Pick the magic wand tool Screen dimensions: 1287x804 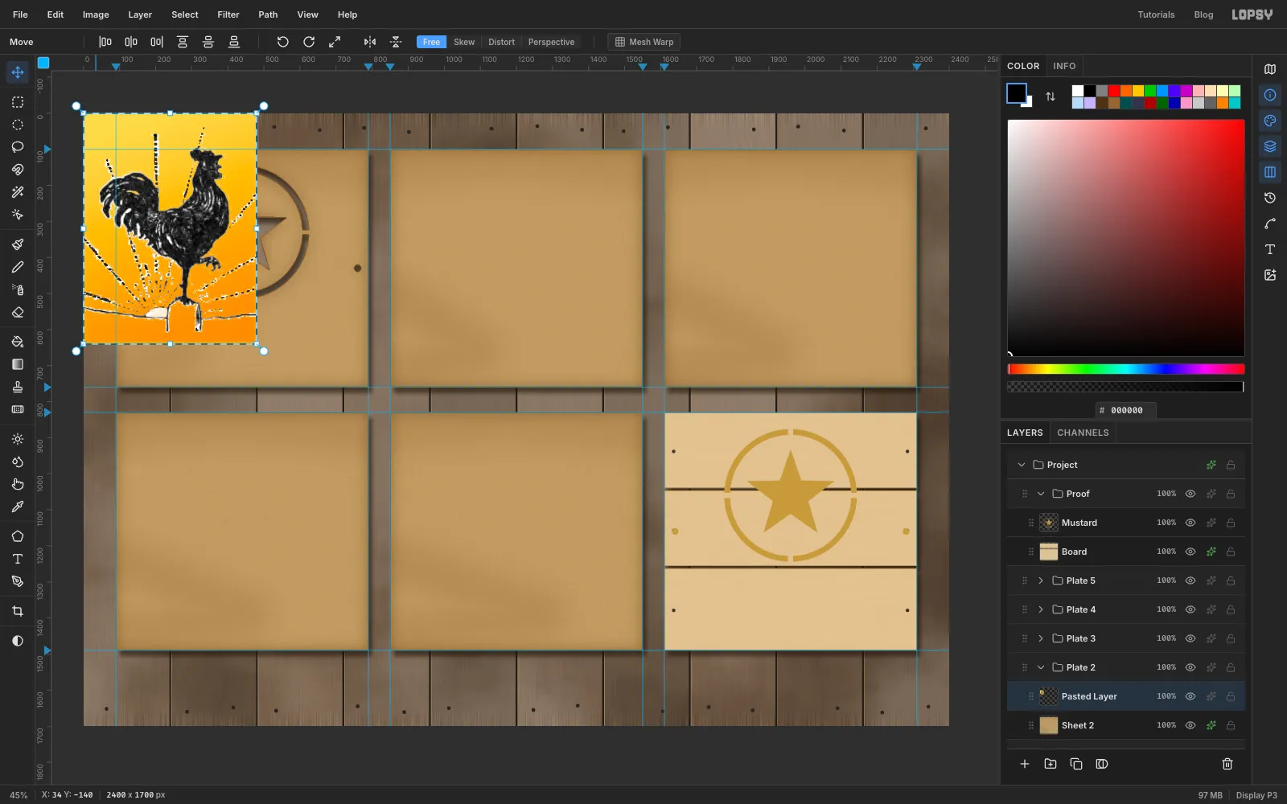tap(18, 192)
